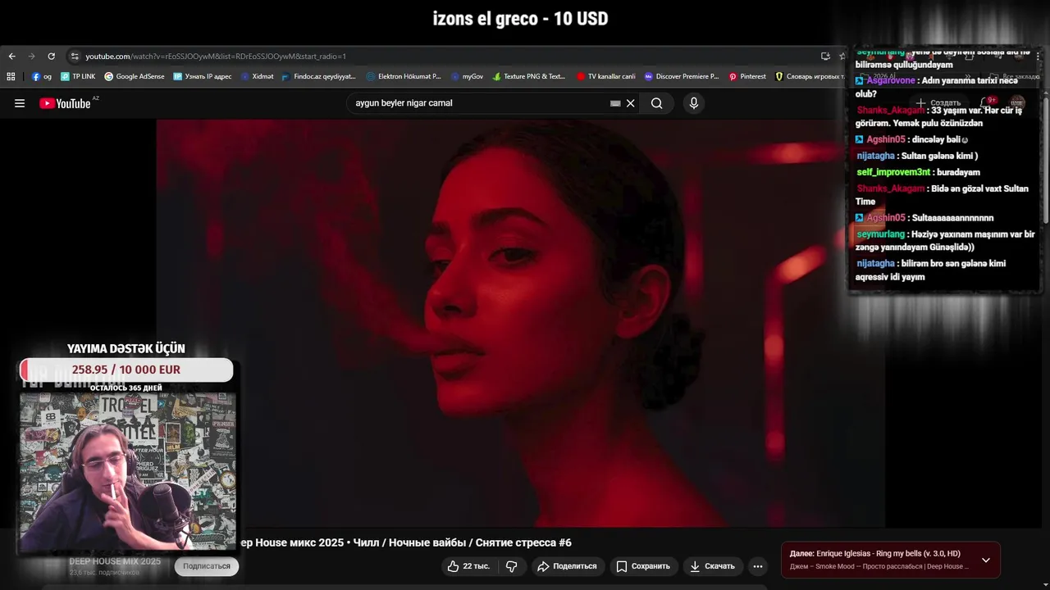Open the DEEP HOUSE MIX 2025 channel name
This screenshot has width=1050, height=590.
point(115,561)
